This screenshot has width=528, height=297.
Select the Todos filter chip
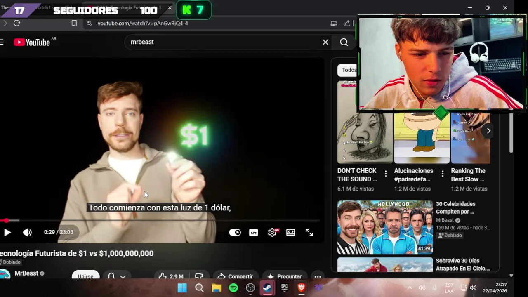[347, 70]
